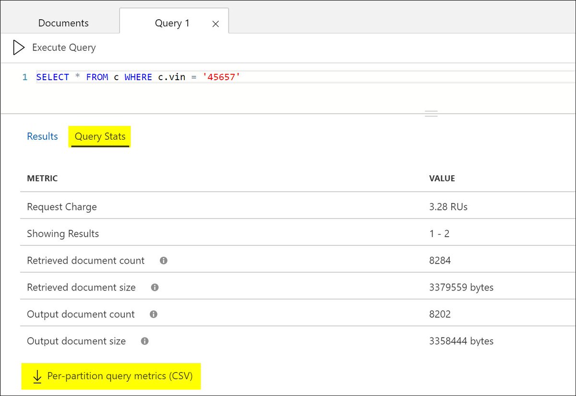Viewport: 576px width, 396px height.
Task: Click the 3.28 RUs value
Action: click(448, 207)
